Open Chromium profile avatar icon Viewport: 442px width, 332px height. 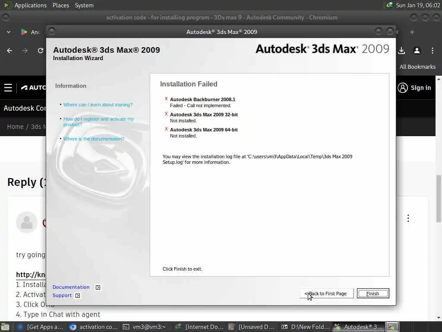click(x=417, y=51)
